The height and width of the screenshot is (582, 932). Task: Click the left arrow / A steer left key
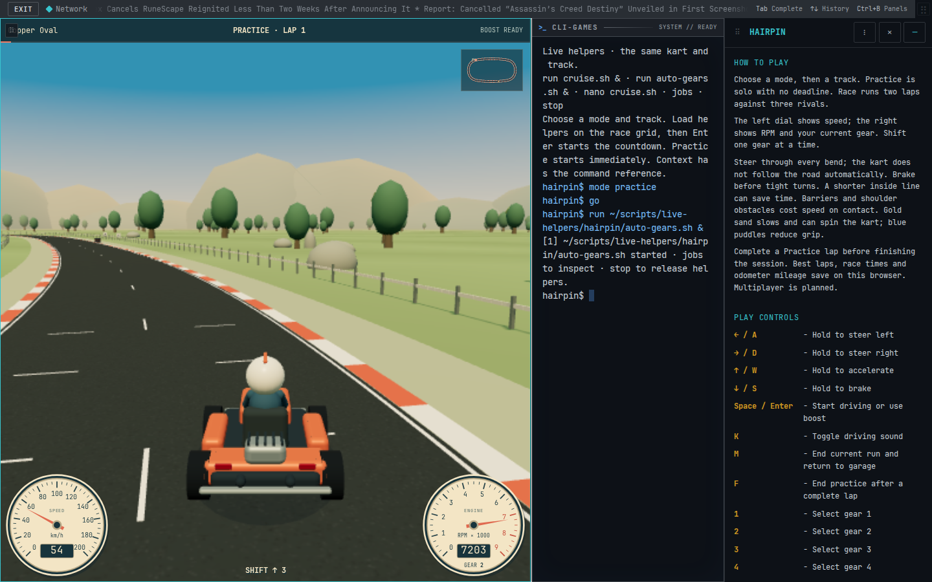[745, 335]
